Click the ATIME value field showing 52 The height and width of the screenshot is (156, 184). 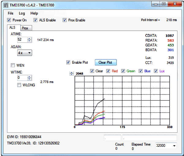[x=22, y=40]
